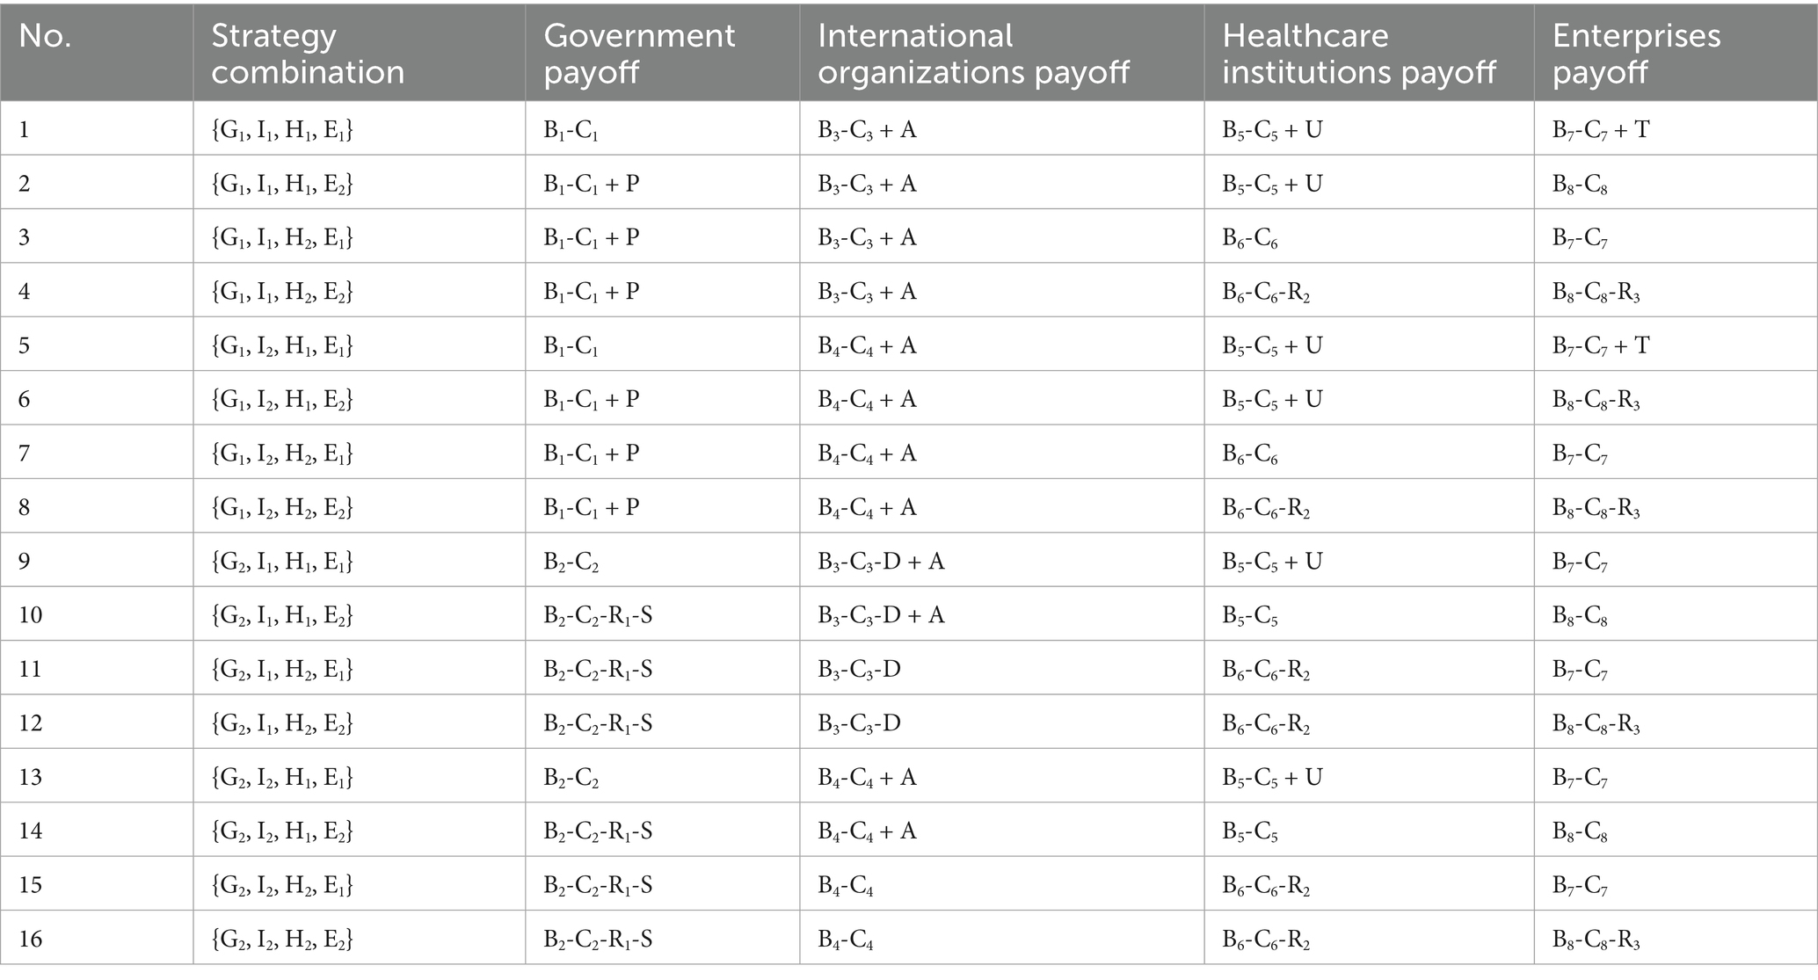
Task: Select the enterprises payoff cell in row 2
Action: 1580,185
